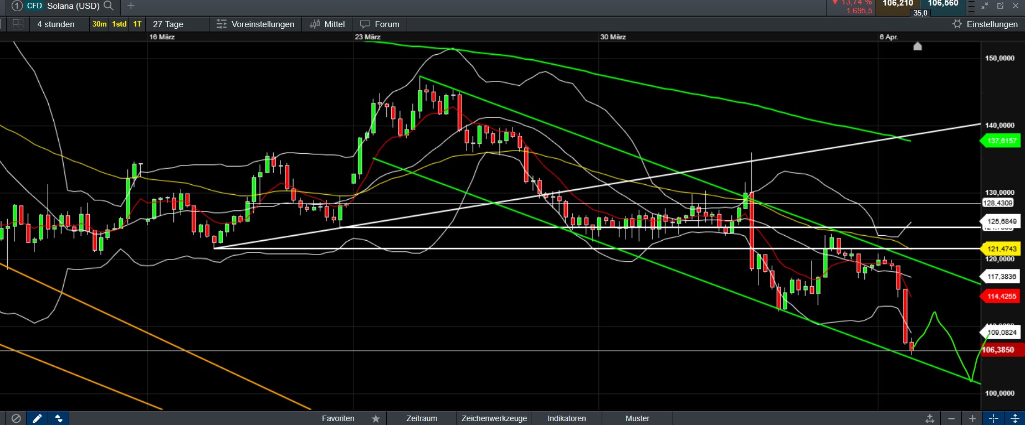The height and width of the screenshot is (425, 1025).
Task: Click the circled number 1 icon
Action: [17, 6]
